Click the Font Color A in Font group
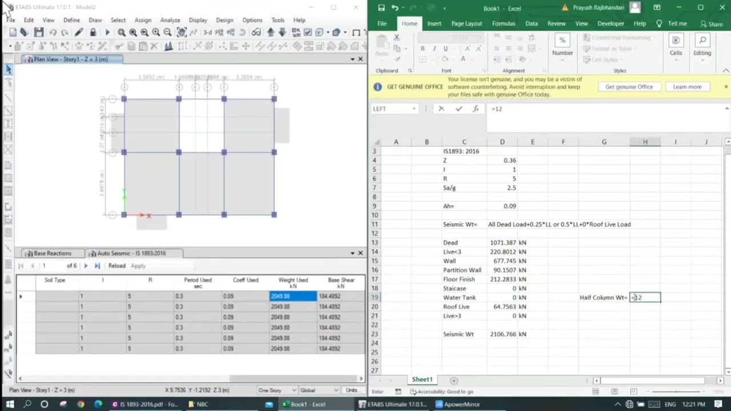The height and width of the screenshot is (411, 731). tap(463, 59)
